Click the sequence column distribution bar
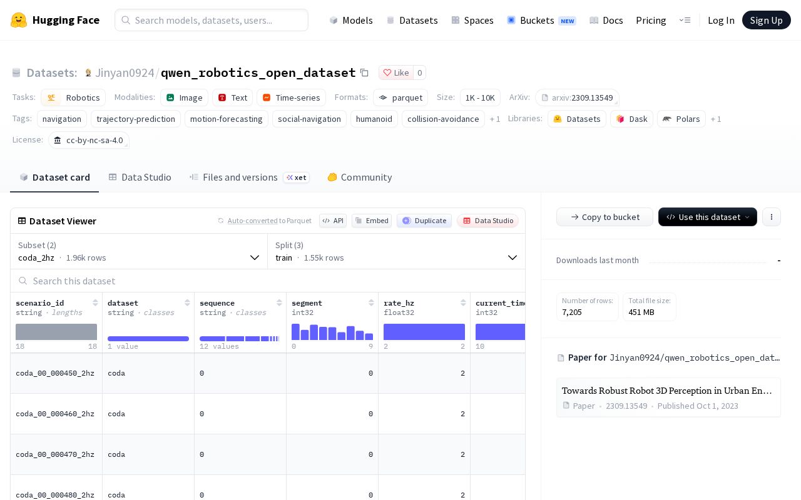 click(240, 339)
